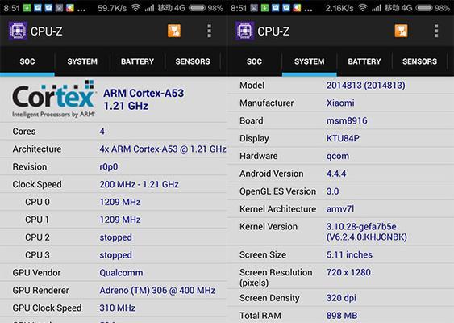Tap the CPU-Z app logo on right screen
The width and height of the screenshot is (454, 323).
click(x=244, y=31)
